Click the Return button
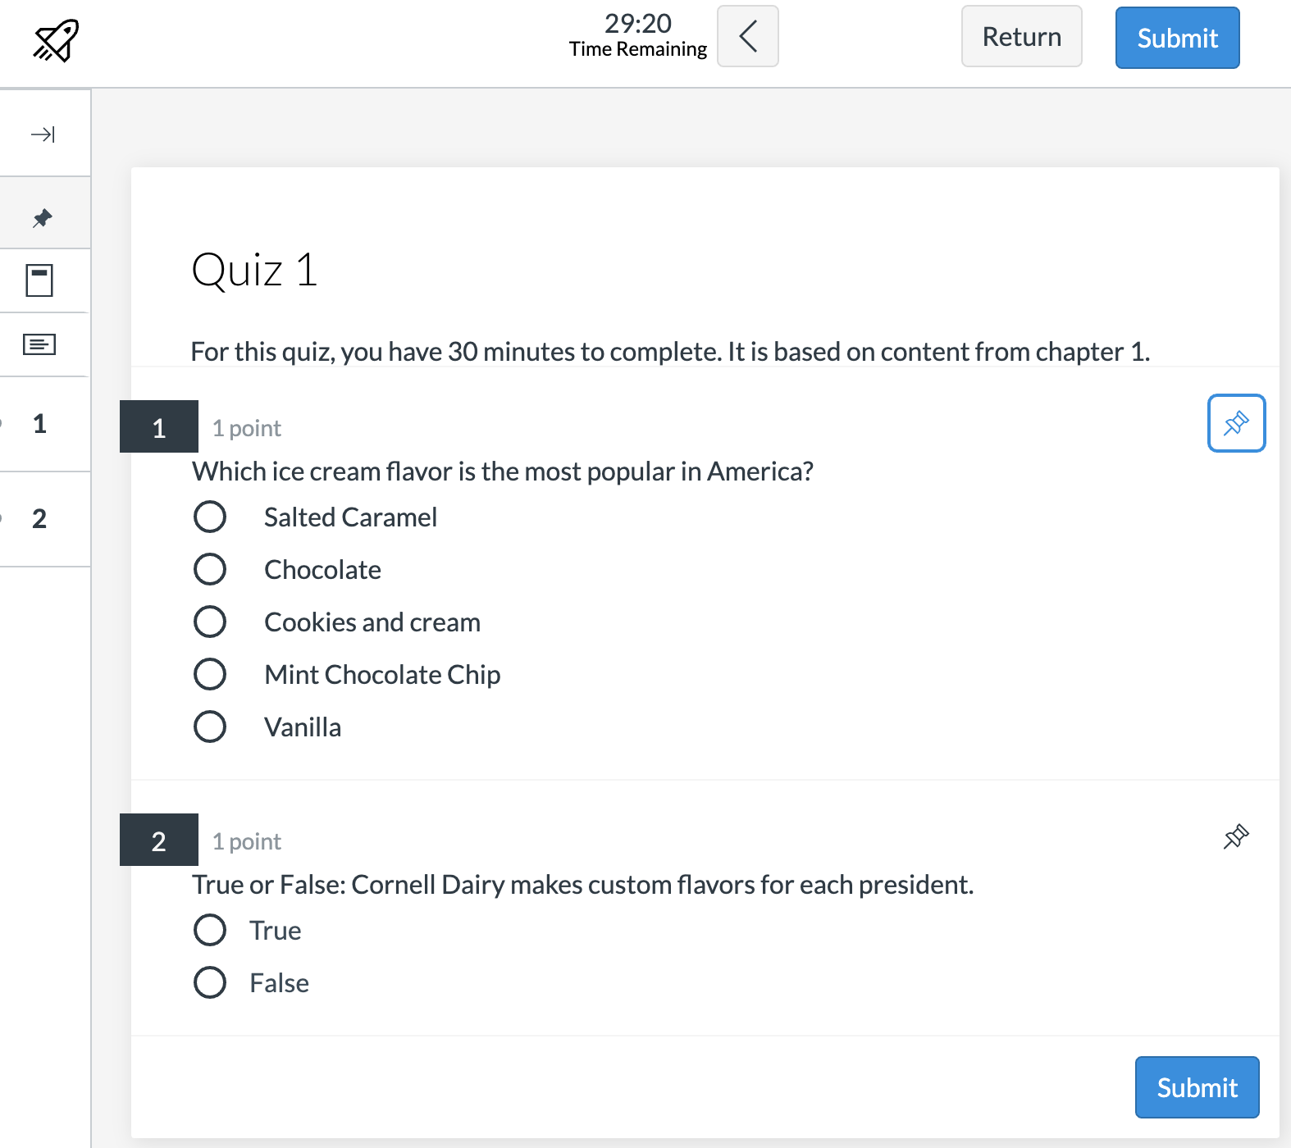Image resolution: width=1291 pixels, height=1148 pixels. tap(1021, 37)
